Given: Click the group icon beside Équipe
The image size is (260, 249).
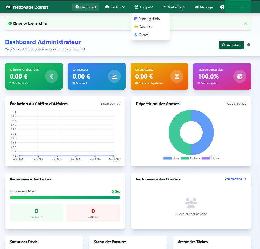Looking at the screenshot, I should (136, 7).
